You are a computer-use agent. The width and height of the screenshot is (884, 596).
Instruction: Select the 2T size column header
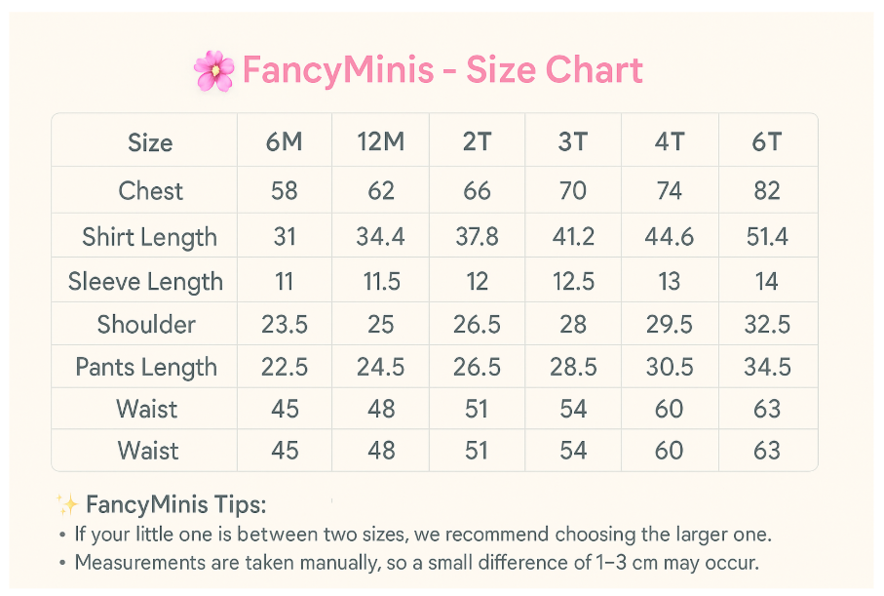[477, 141]
